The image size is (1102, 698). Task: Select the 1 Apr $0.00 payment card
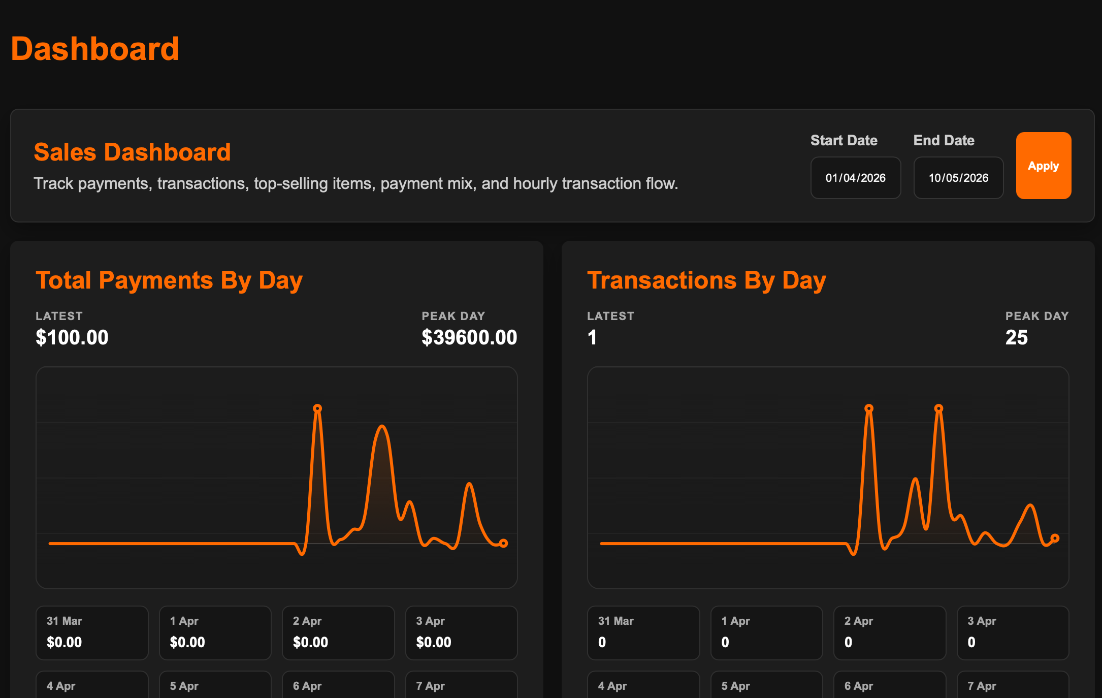(215, 633)
